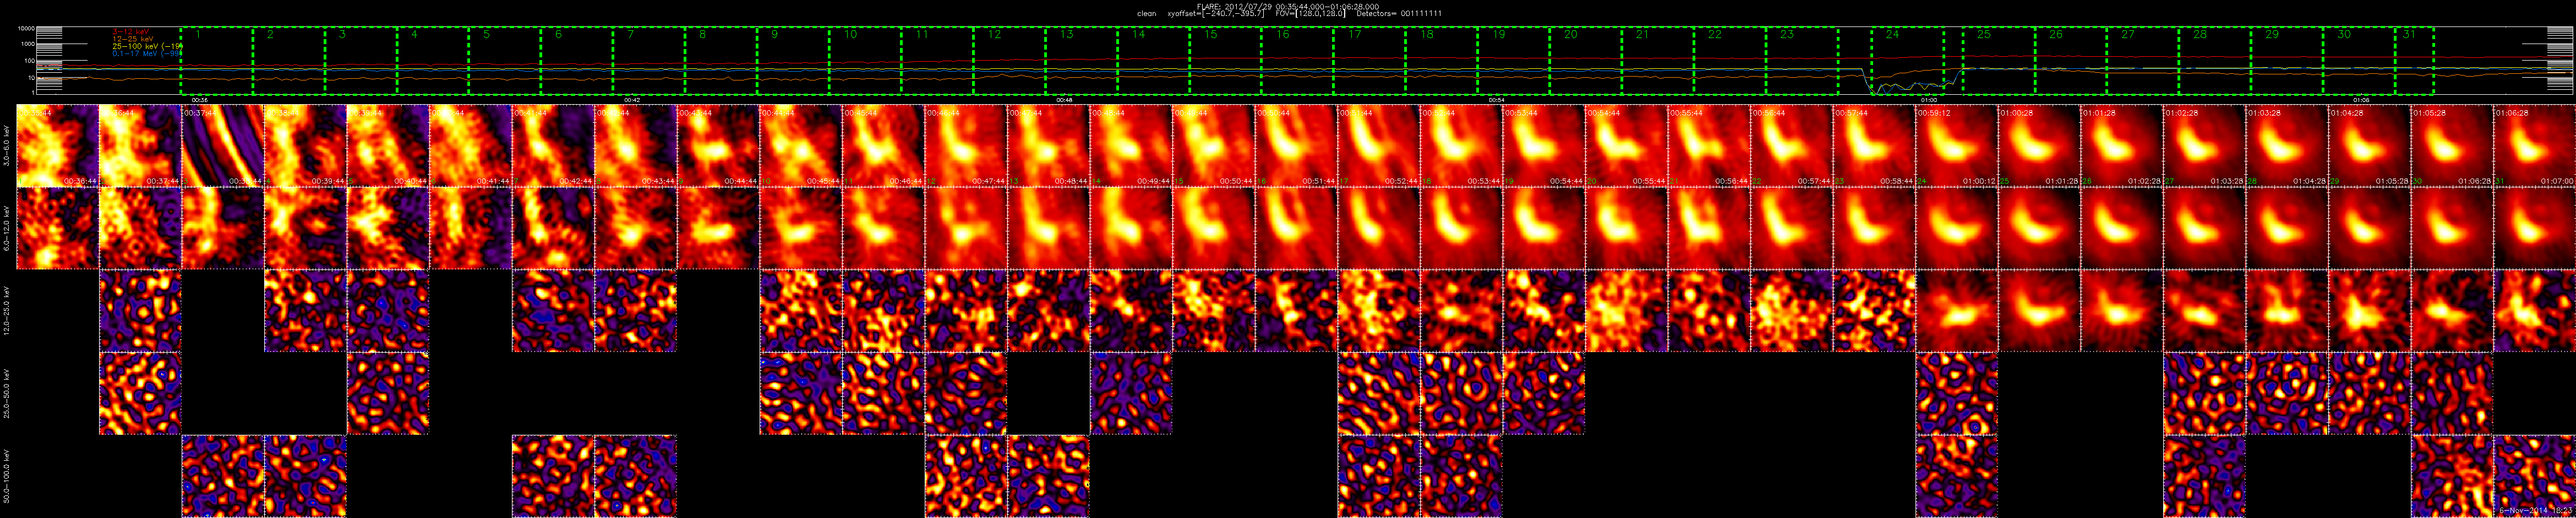Click the 3.0–6.0 keV image starting 00:41:44
Viewport: 2576px width, 518px height.
coord(553,145)
